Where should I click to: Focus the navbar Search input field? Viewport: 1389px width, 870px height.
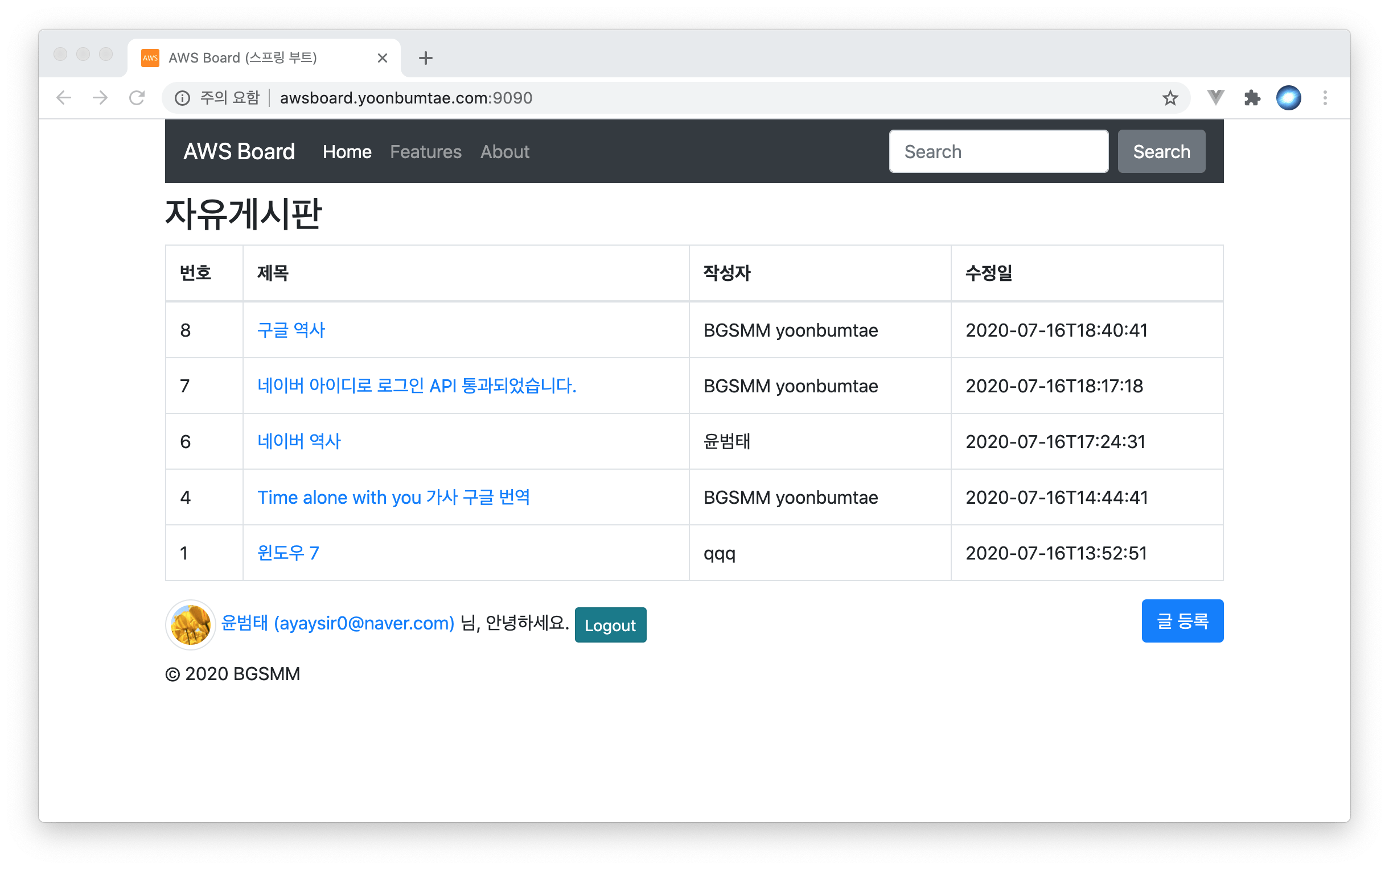click(998, 151)
